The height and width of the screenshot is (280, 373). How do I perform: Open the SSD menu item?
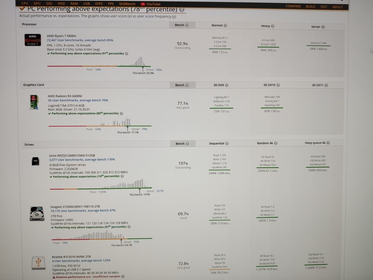[49, 4]
